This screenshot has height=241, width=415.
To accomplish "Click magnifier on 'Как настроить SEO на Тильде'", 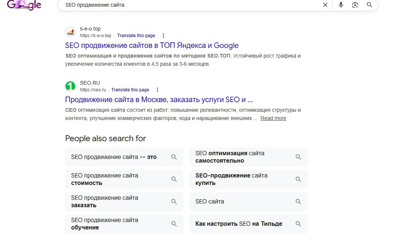I will 298,224.
